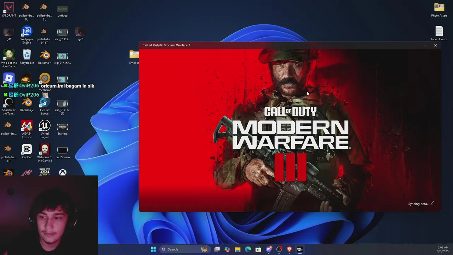Open the Emojiur folder on the desktop
Screen dimensions: 453x255
pos(134,57)
